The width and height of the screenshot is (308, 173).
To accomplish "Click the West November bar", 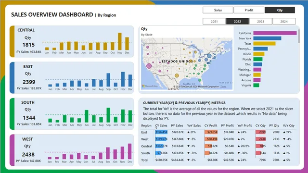I will [x=122, y=153].
